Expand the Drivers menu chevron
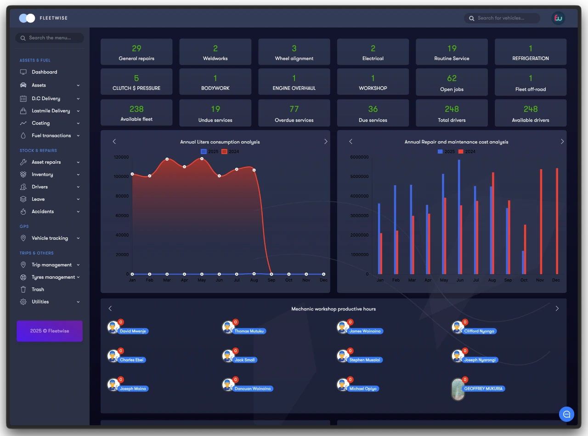 pyautogui.click(x=78, y=187)
